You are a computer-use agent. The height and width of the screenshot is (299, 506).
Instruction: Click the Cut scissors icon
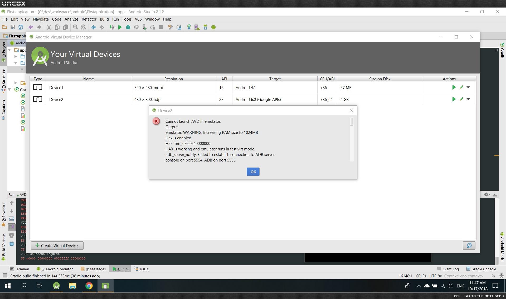[x=49, y=27]
